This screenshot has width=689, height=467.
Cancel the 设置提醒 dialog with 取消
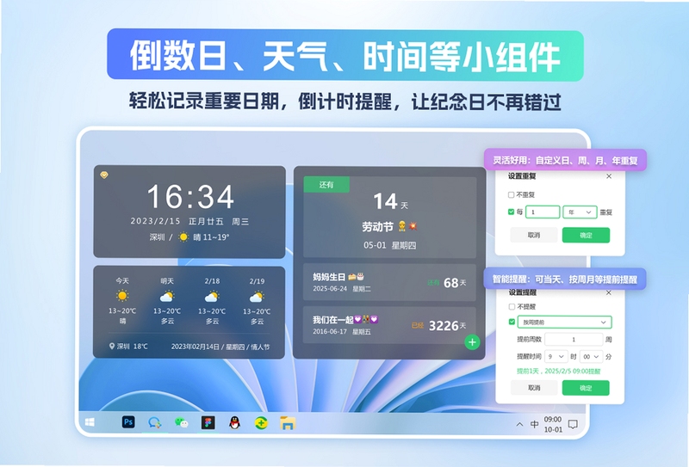point(534,388)
